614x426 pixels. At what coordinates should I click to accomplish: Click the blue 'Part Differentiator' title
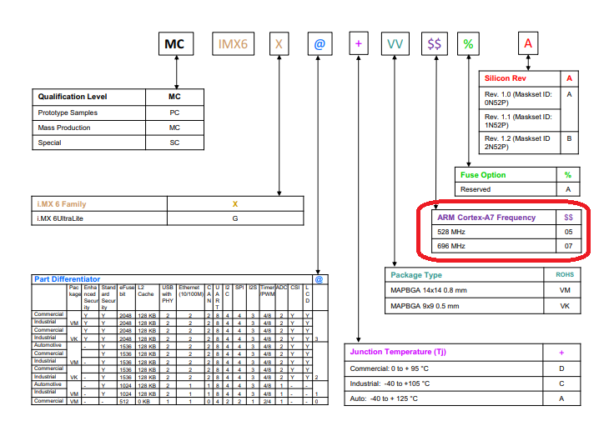click(x=68, y=279)
